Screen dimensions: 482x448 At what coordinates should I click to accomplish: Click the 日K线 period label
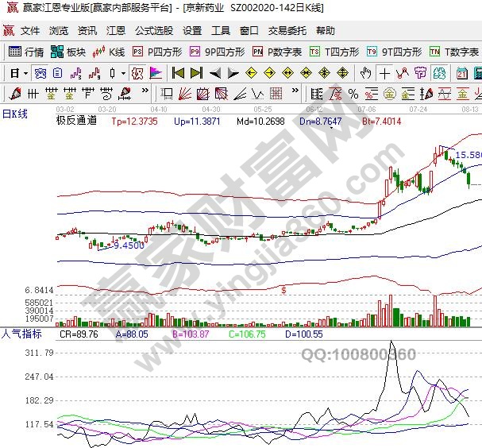14,114
